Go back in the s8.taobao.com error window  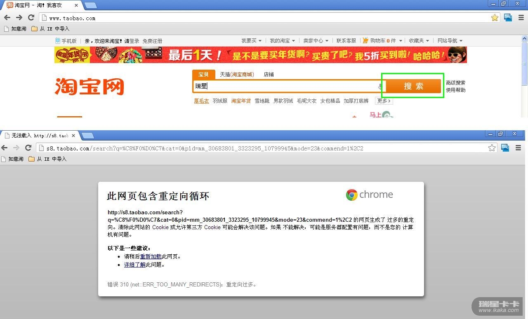(x=5, y=148)
